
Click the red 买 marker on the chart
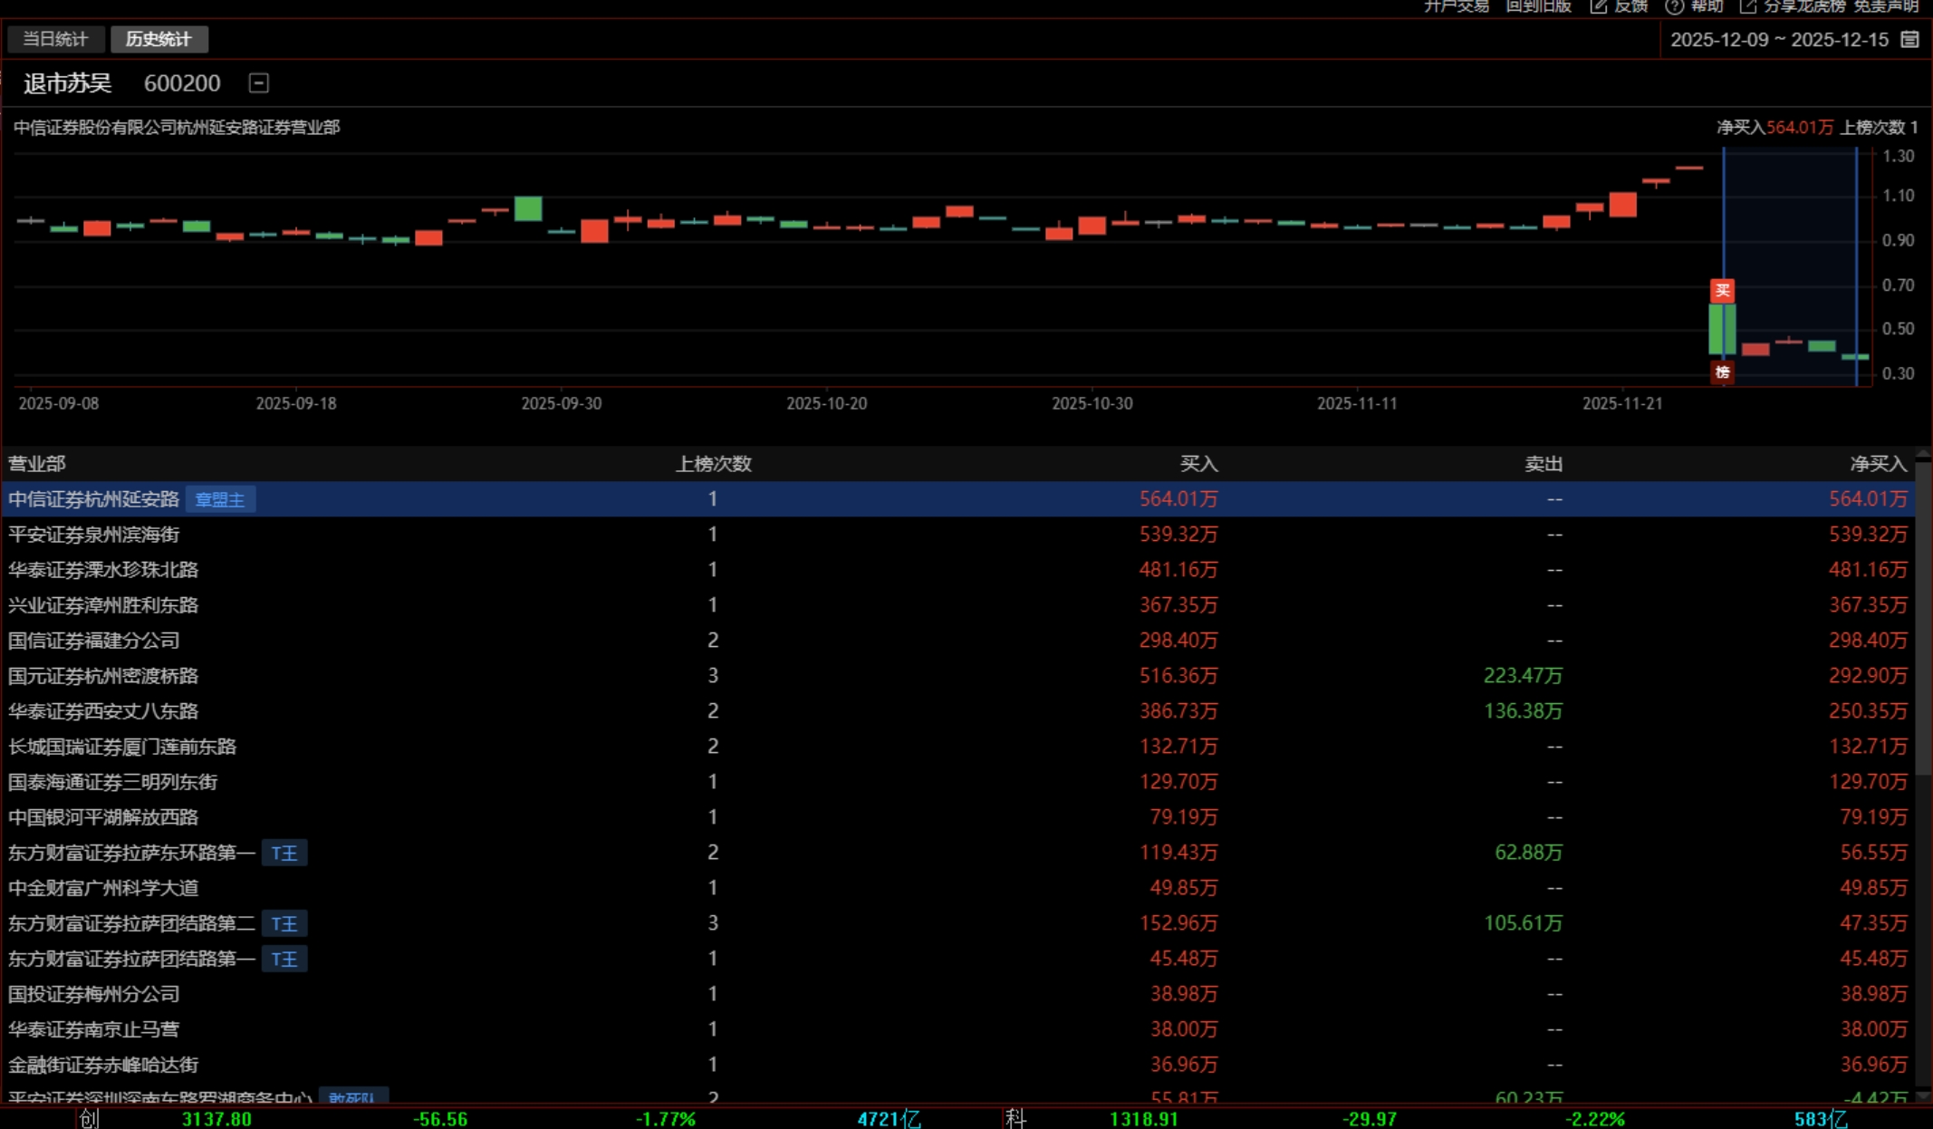[1722, 290]
